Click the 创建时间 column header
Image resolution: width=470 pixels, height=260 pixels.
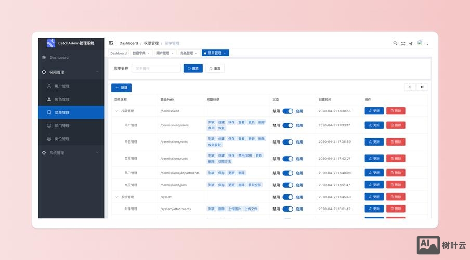click(325, 99)
